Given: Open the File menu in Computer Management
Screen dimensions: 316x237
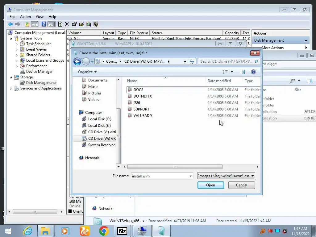Looking at the screenshot, I should coord(12,17).
